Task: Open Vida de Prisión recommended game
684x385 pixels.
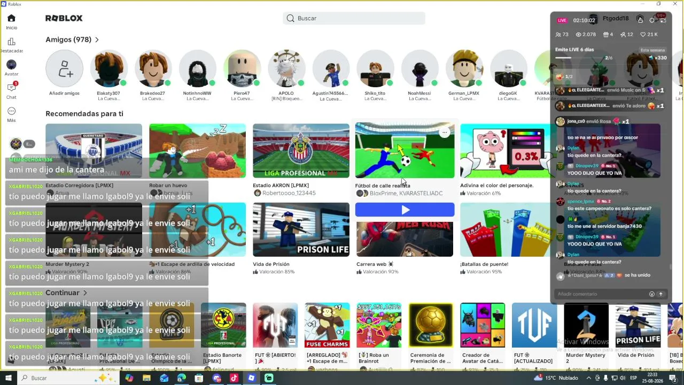Action: (x=301, y=230)
